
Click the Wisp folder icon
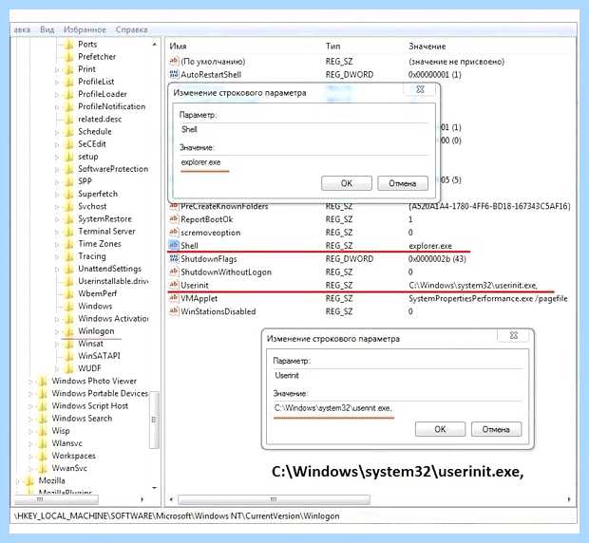(43, 430)
